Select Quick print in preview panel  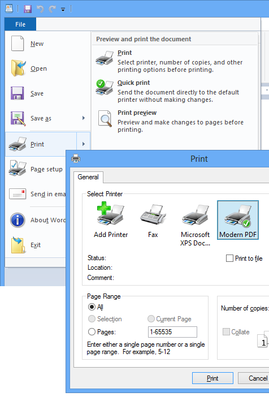175,91
